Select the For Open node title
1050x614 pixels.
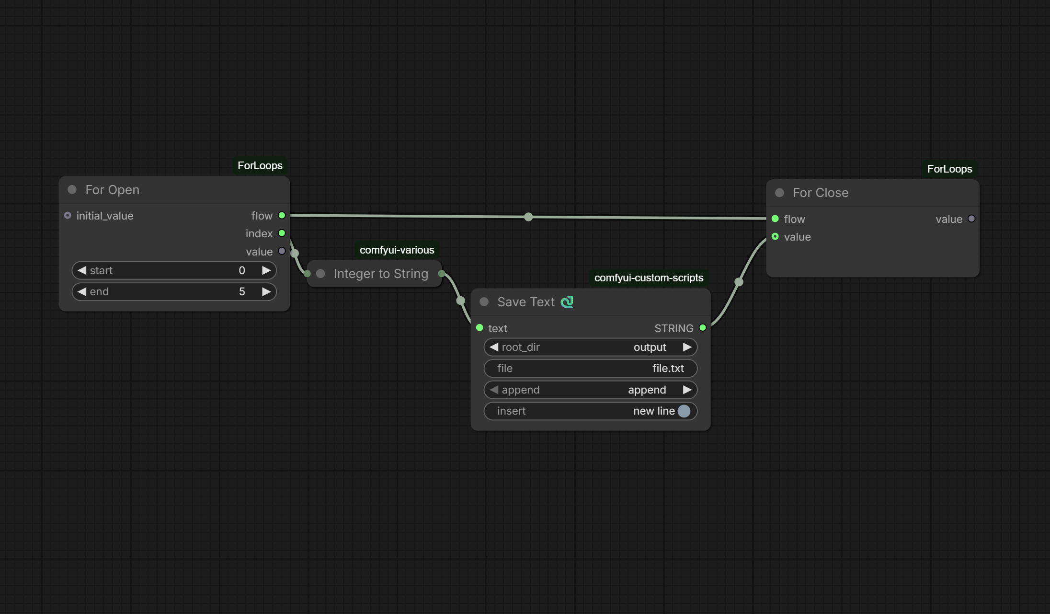click(113, 190)
